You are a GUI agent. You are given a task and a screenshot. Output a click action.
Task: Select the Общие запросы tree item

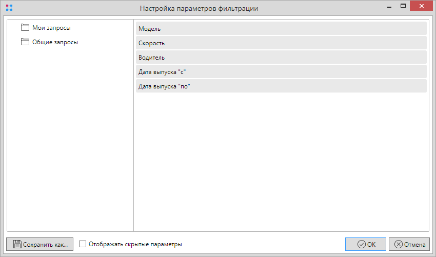55,42
